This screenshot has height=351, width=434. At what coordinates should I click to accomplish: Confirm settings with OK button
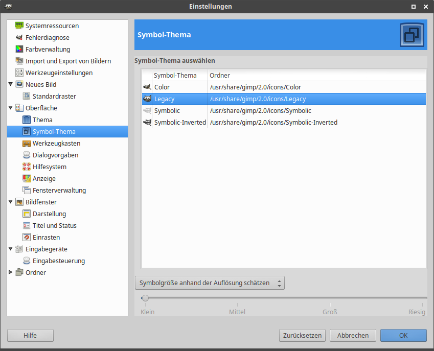tap(403, 336)
